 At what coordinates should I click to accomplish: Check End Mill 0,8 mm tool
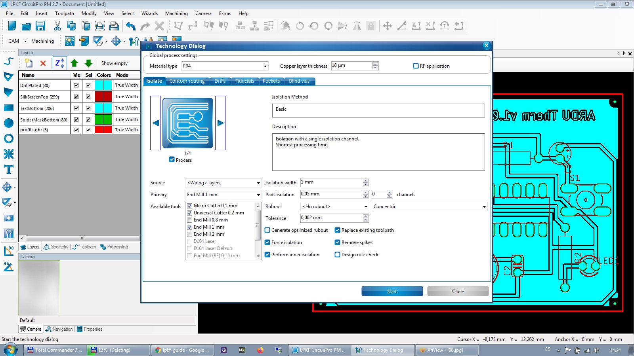(189, 220)
